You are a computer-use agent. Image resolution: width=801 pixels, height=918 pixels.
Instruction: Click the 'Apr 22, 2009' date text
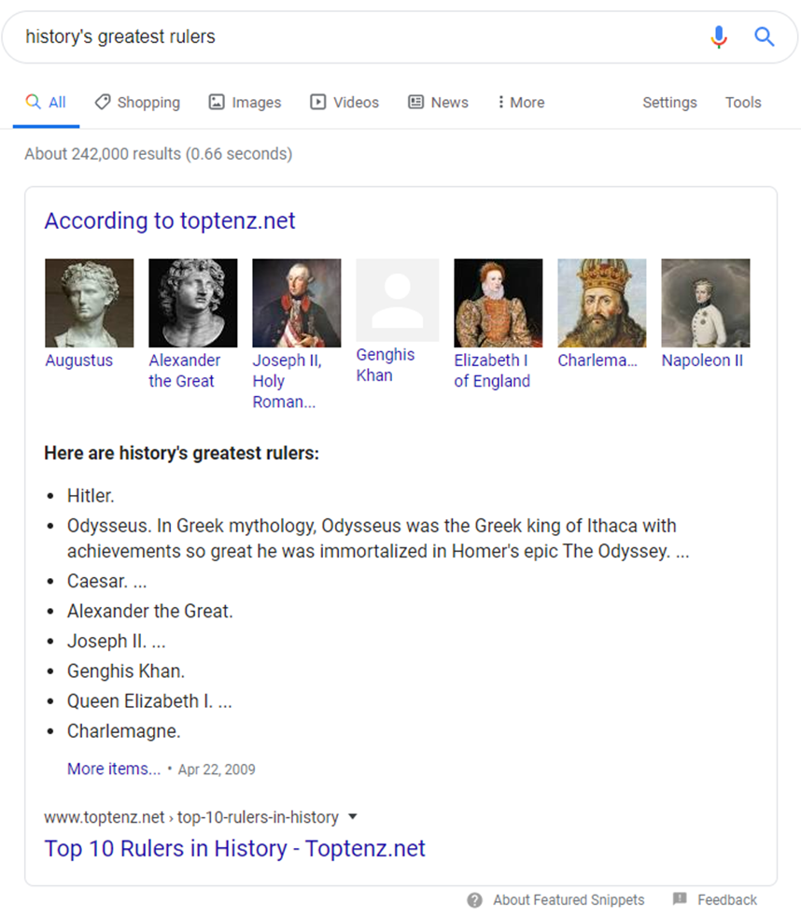click(x=217, y=770)
